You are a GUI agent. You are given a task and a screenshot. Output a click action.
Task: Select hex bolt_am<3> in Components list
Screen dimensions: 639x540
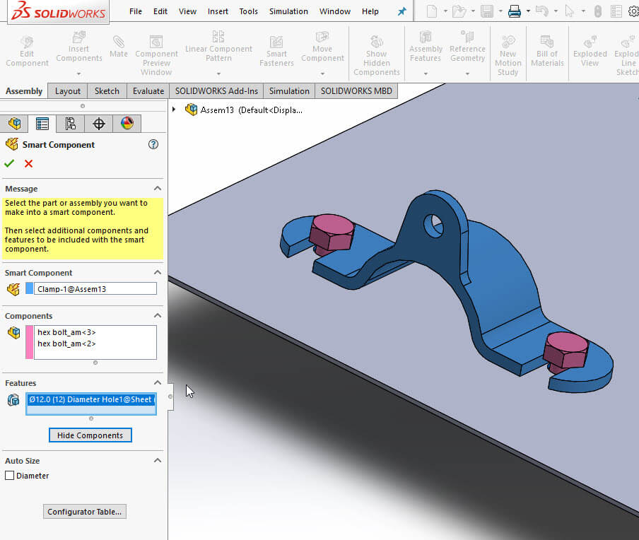tap(66, 332)
